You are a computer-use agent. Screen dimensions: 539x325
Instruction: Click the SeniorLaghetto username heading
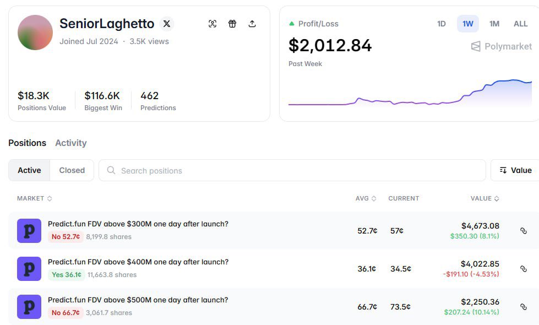point(107,24)
